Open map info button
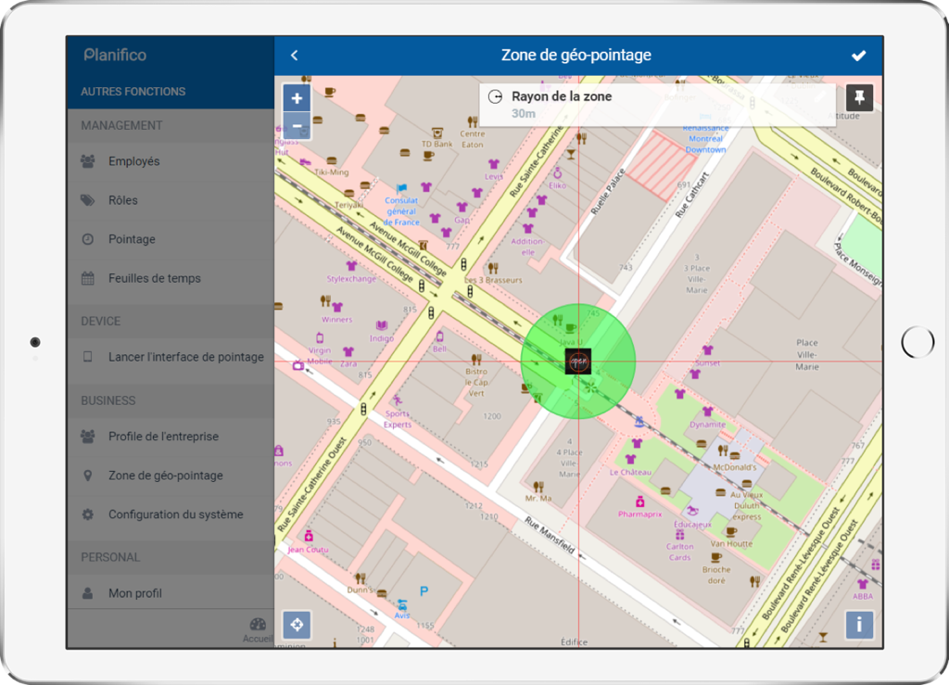The image size is (949, 685). 859,625
